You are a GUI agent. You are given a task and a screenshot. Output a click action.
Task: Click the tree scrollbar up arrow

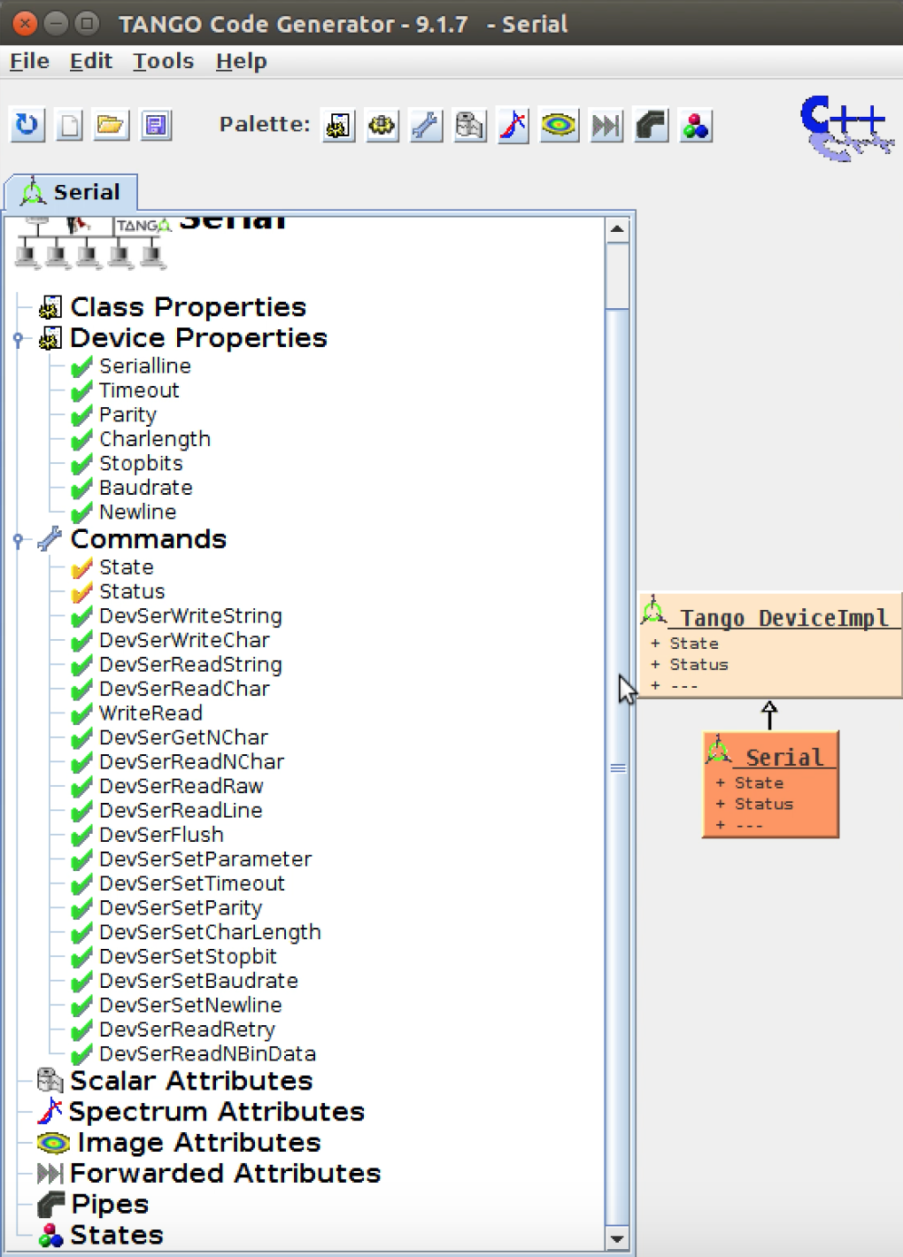tap(617, 229)
